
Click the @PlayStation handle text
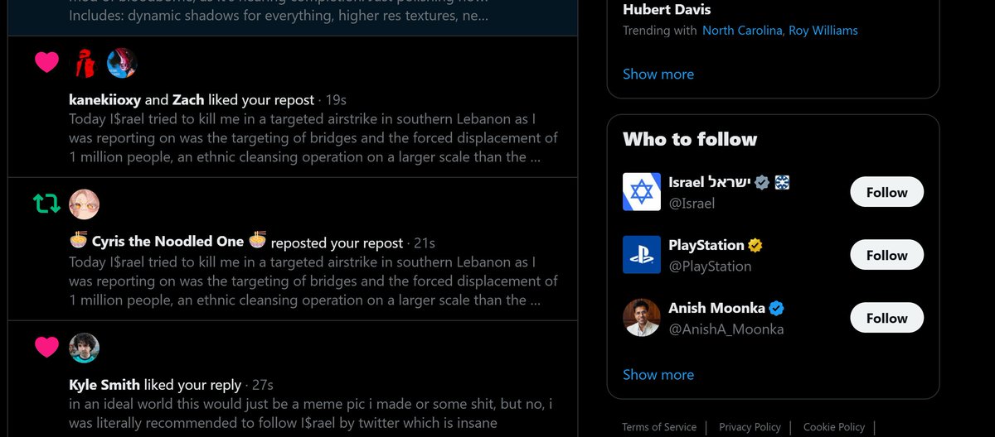coord(710,266)
